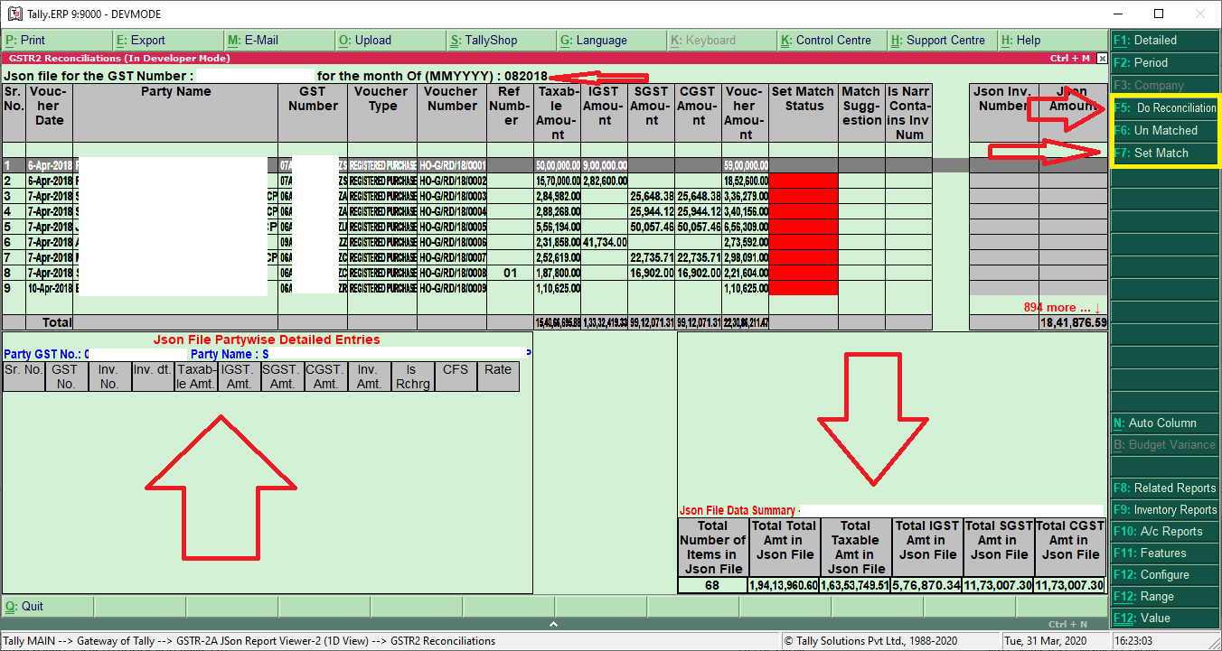Click Total IGST value 5,76,870.34

click(926, 585)
